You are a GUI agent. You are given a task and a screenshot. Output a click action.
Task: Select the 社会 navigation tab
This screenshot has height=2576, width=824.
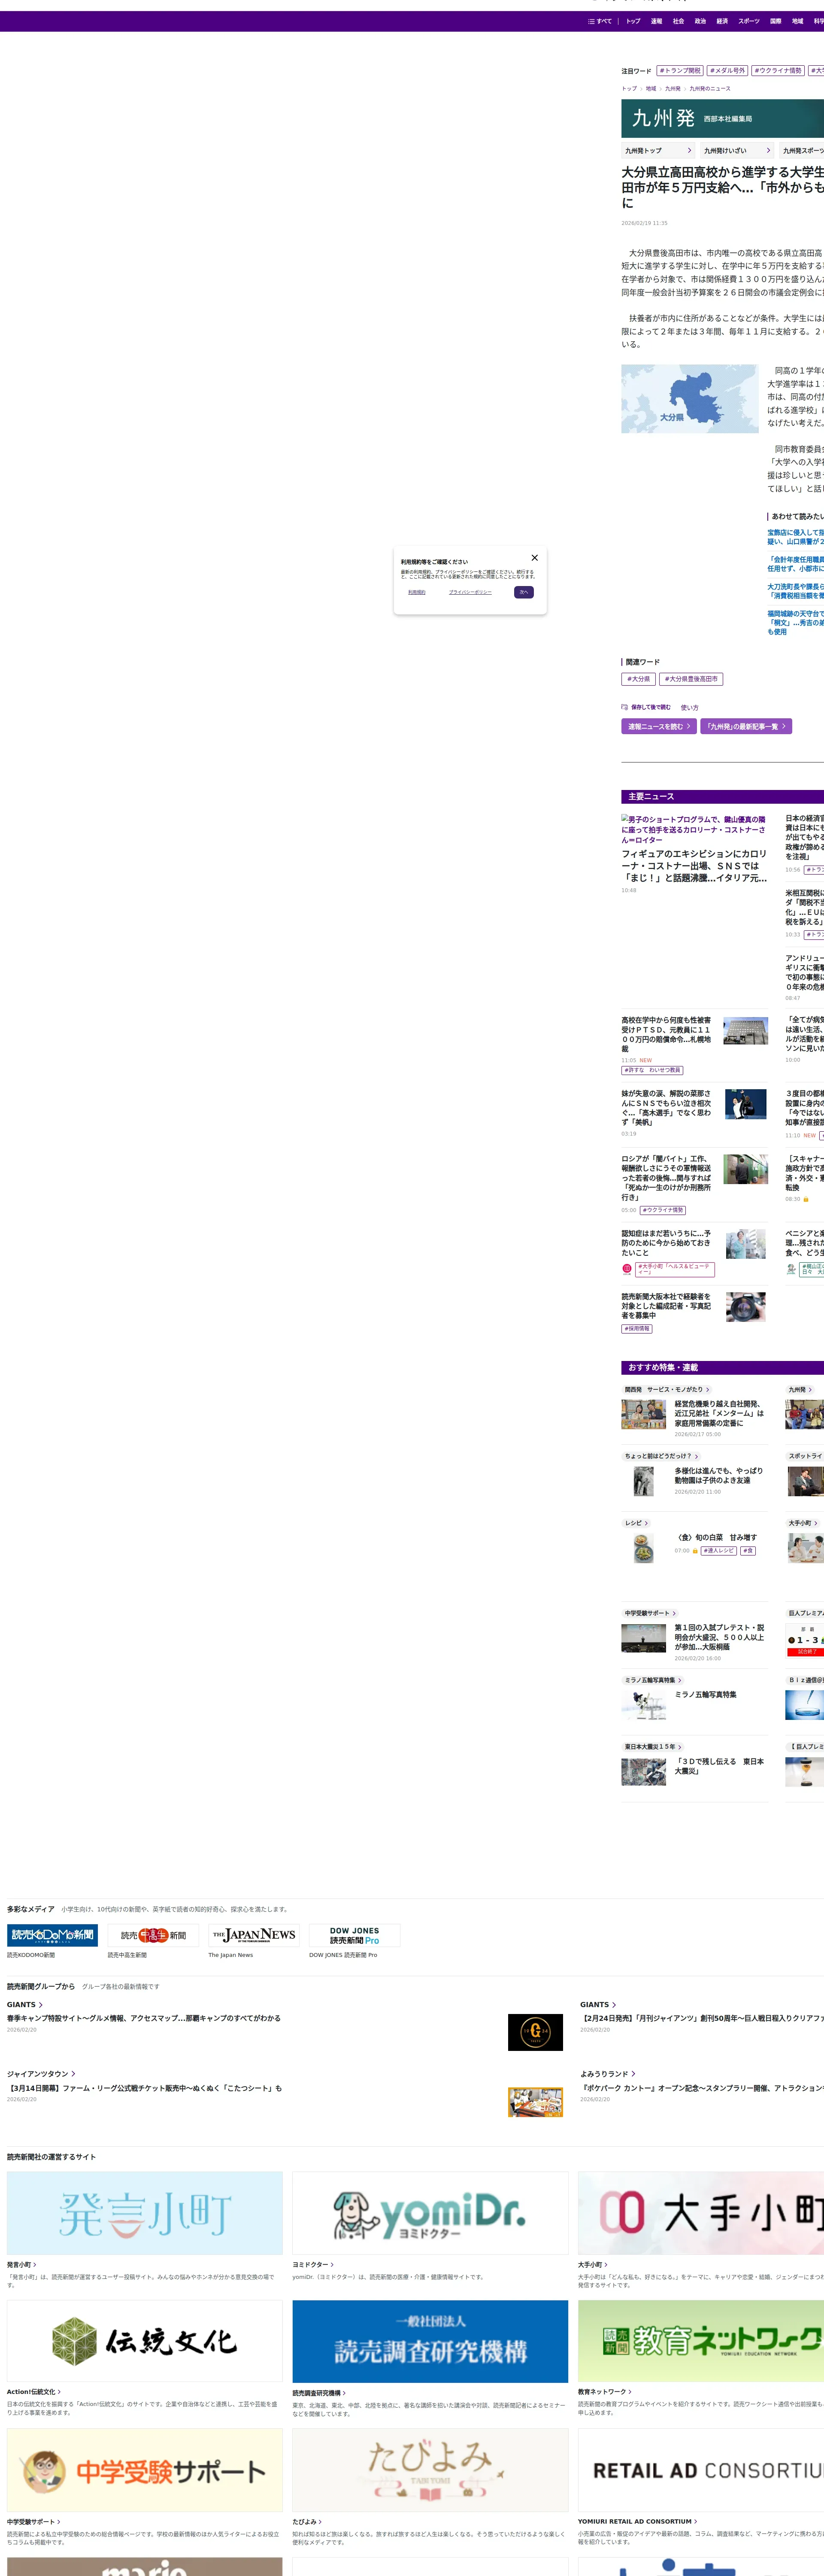678,21
